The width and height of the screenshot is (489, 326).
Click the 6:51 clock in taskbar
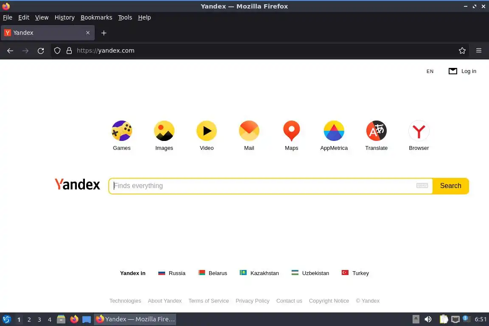(x=481, y=319)
